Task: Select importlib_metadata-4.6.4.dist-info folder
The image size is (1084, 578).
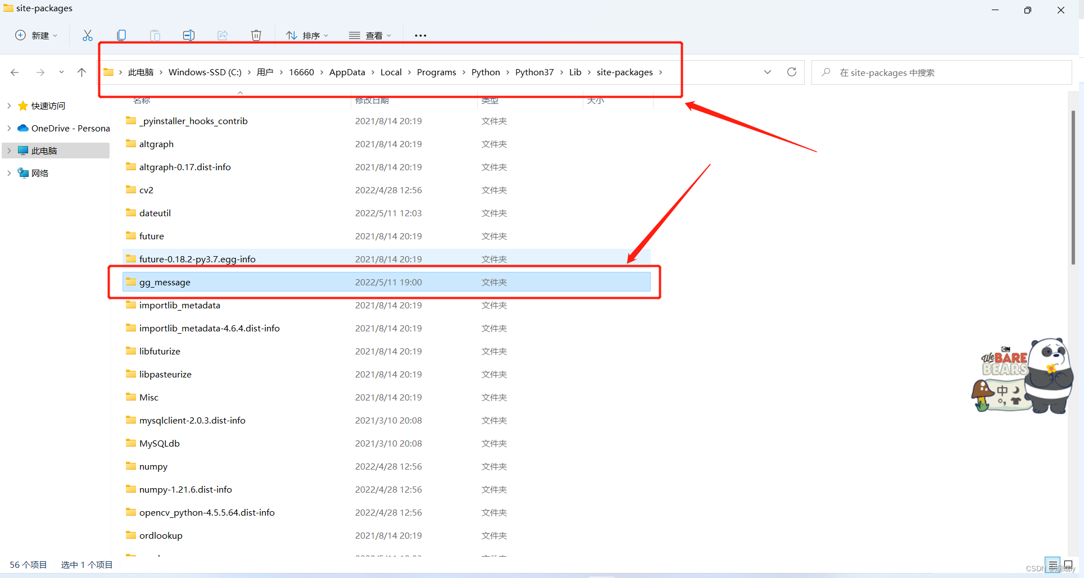Action: (x=386, y=328)
